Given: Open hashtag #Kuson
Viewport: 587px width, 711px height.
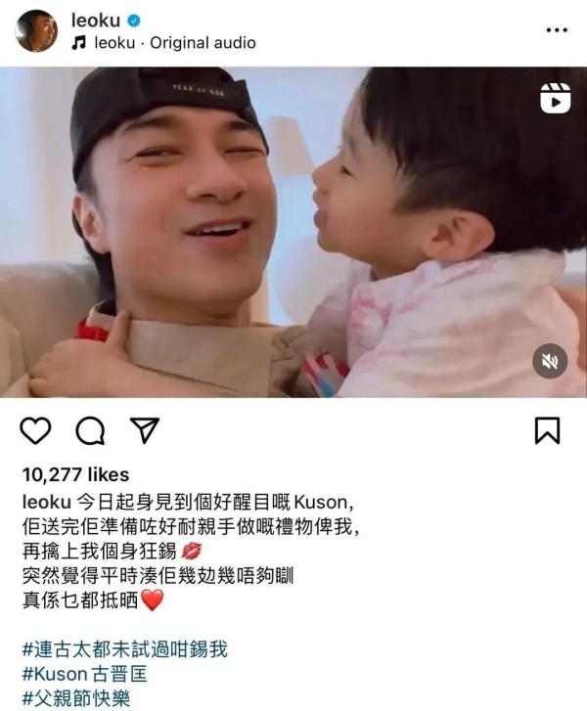Looking at the screenshot, I should point(55,674).
